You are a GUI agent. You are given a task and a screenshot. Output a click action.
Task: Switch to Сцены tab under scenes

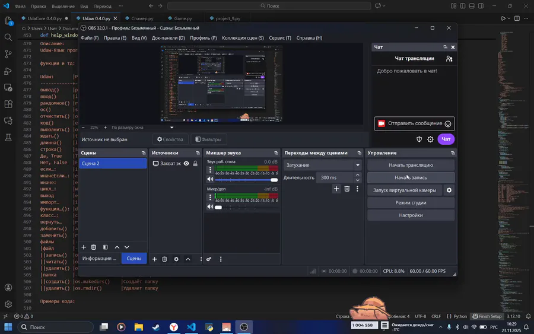click(134, 259)
